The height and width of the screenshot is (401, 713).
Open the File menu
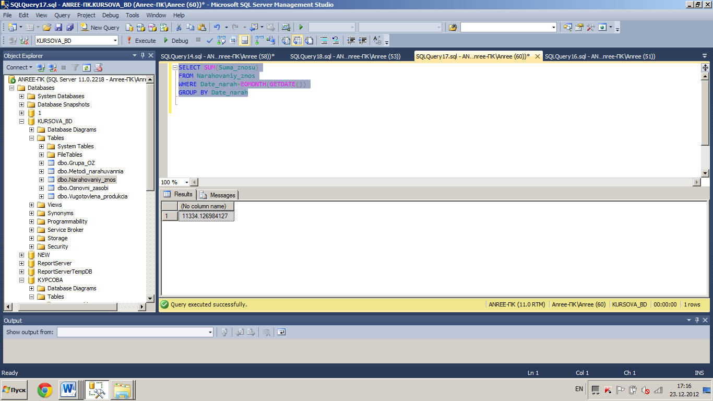point(7,15)
